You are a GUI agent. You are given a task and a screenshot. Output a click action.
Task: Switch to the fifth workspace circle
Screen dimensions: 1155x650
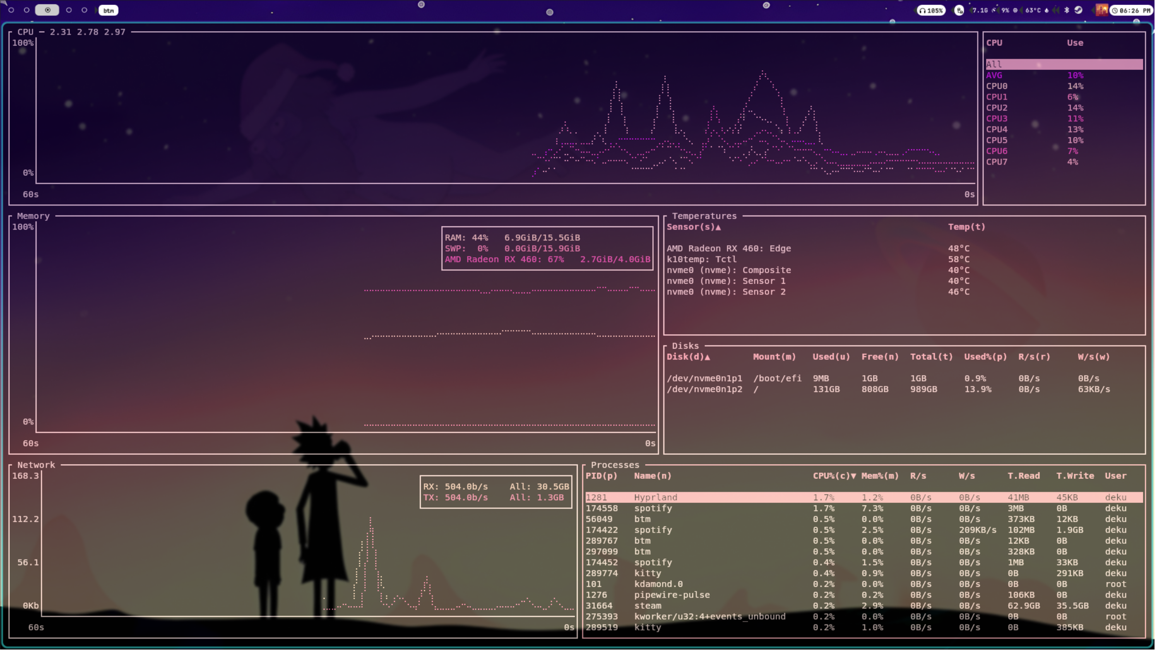point(84,10)
